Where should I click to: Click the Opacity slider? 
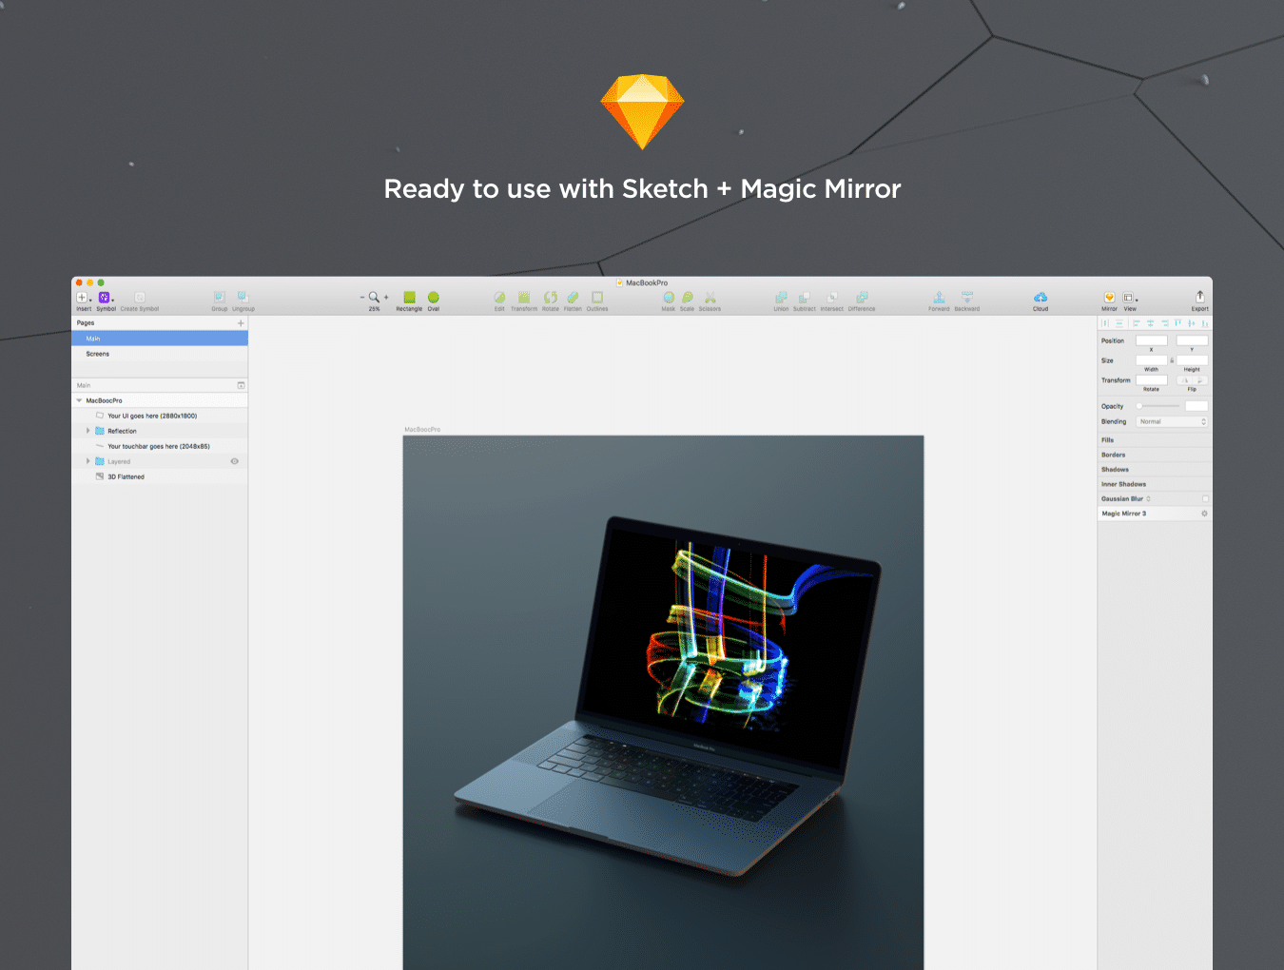pyautogui.click(x=1158, y=406)
